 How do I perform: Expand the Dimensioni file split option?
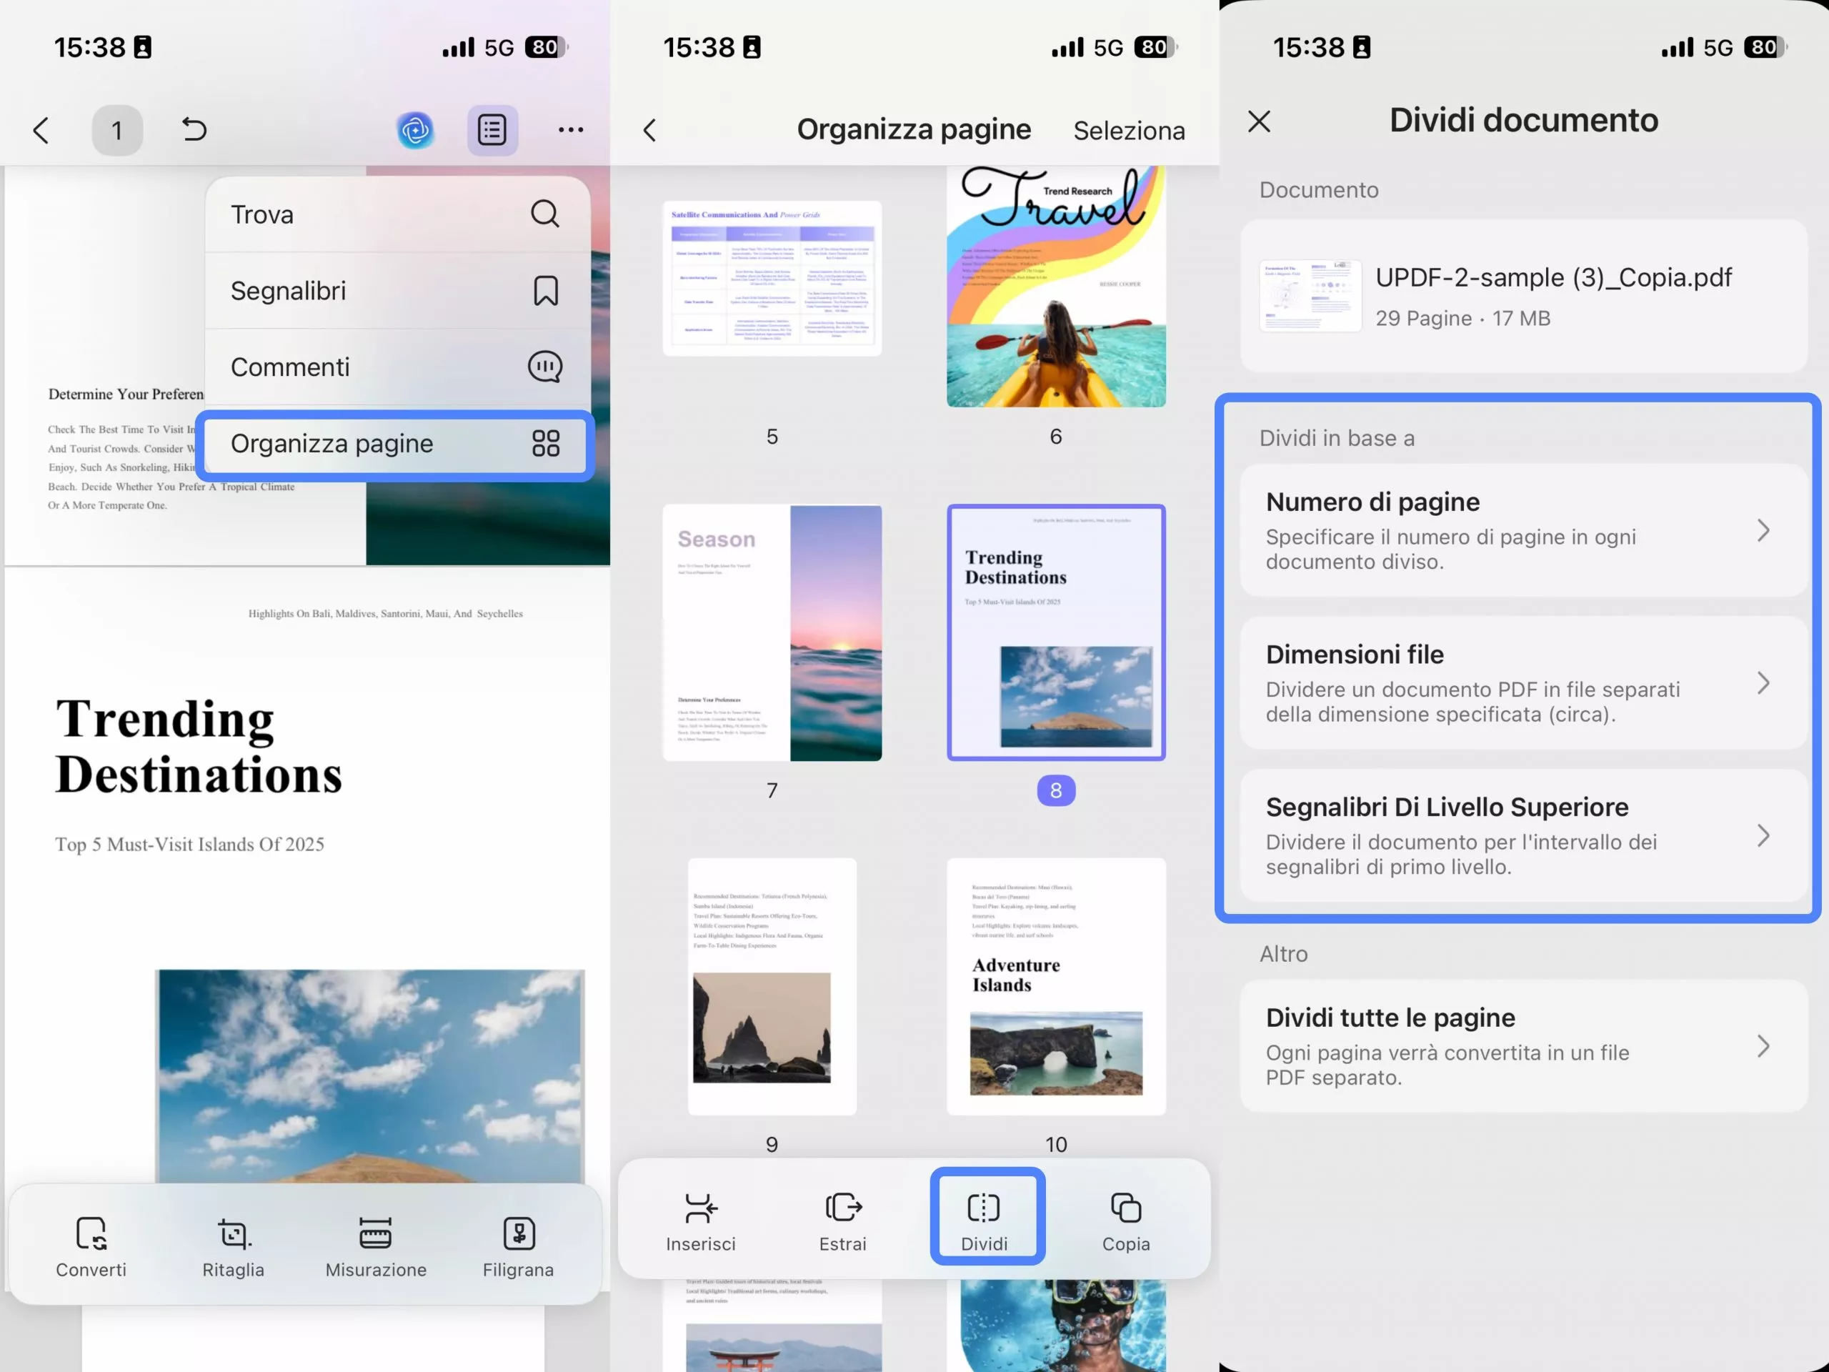[x=1523, y=683]
